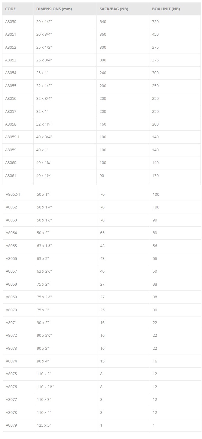
Task: Select the 125 x 5" dimension cell
Action: click(44, 425)
